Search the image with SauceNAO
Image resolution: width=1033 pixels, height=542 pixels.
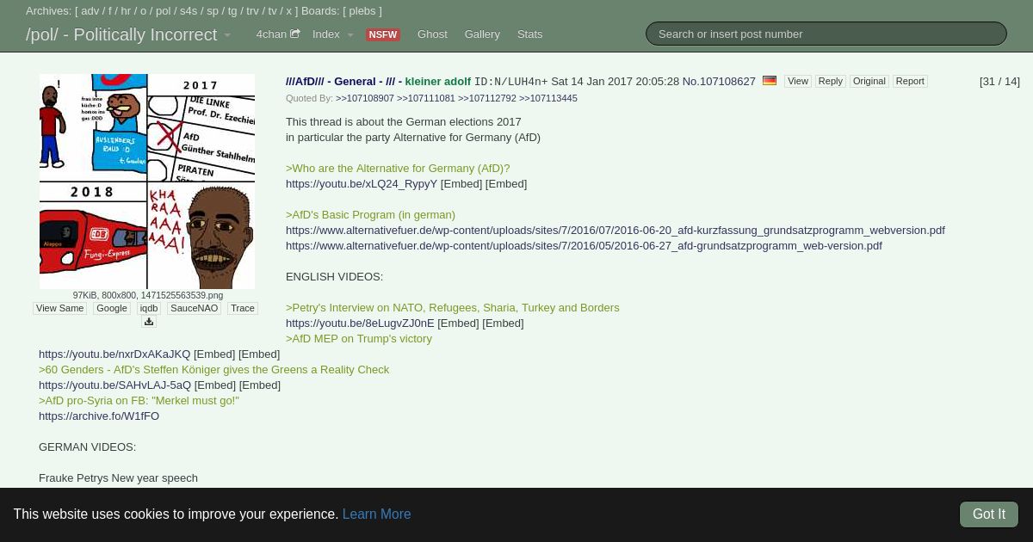pos(195,308)
